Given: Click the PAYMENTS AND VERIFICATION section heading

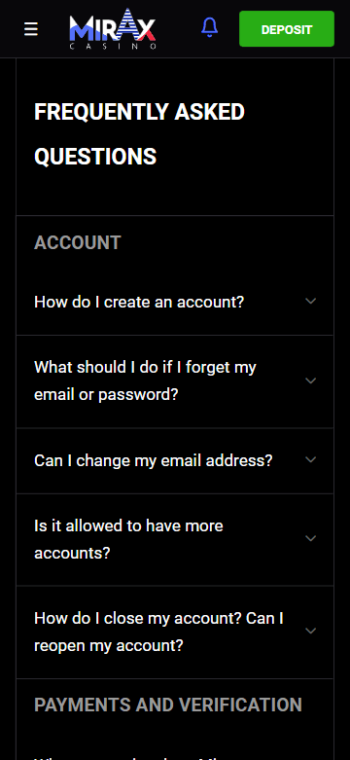Looking at the screenshot, I should click(x=168, y=706).
